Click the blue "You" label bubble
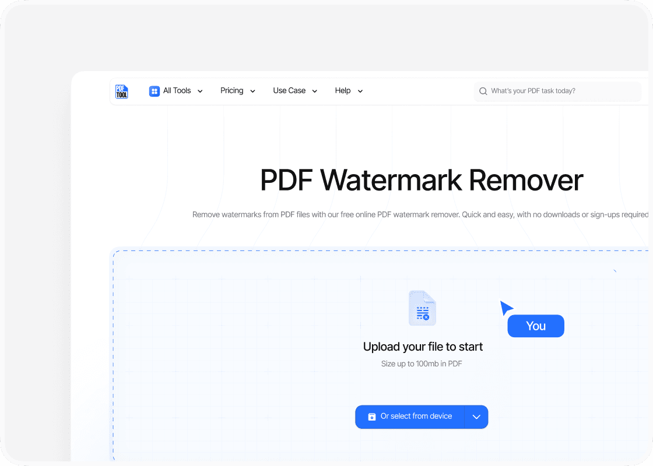The width and height of the screenshot is (653, 466). click(x=536, y=326)
